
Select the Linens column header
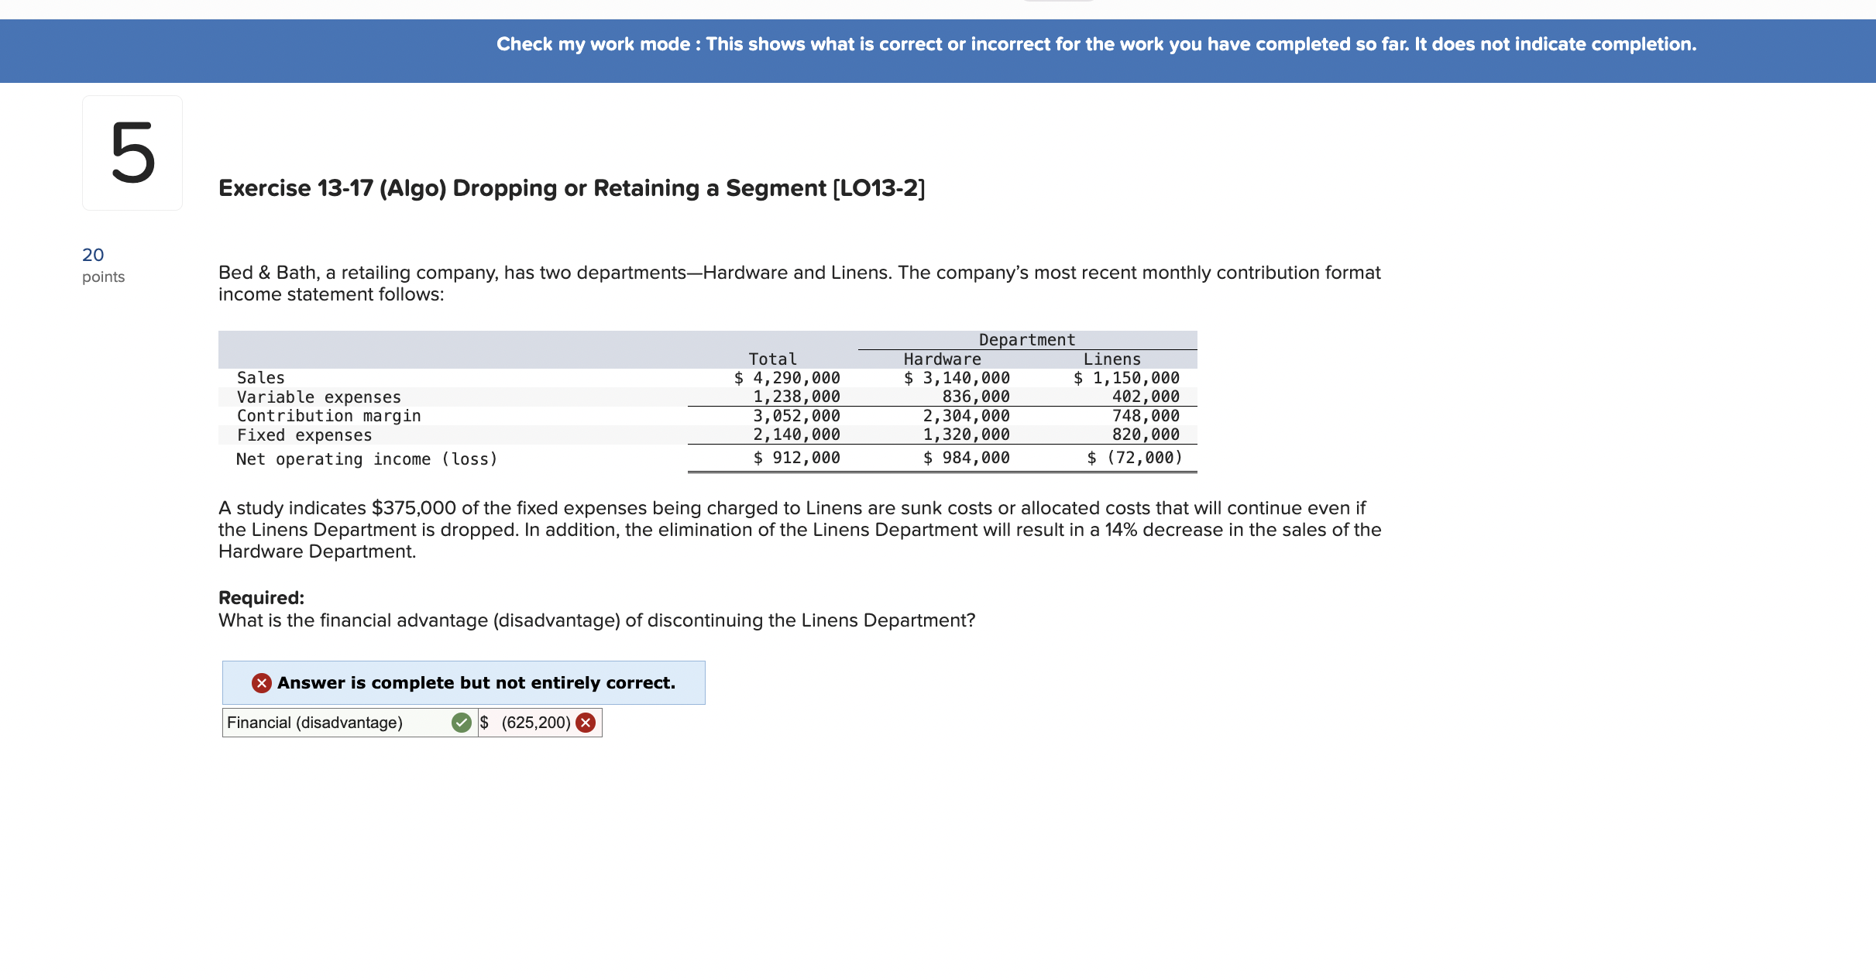click(1112, 359)
